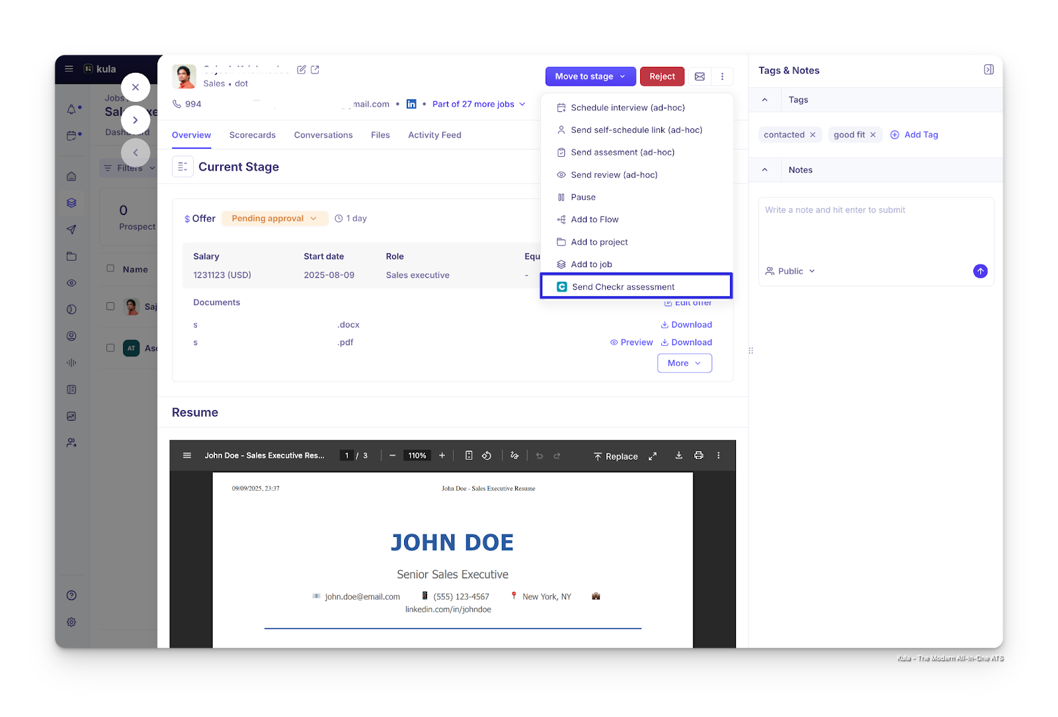Zoom out the resume PDF
Screen dimensions: 1058x717
tap(392, 456)
